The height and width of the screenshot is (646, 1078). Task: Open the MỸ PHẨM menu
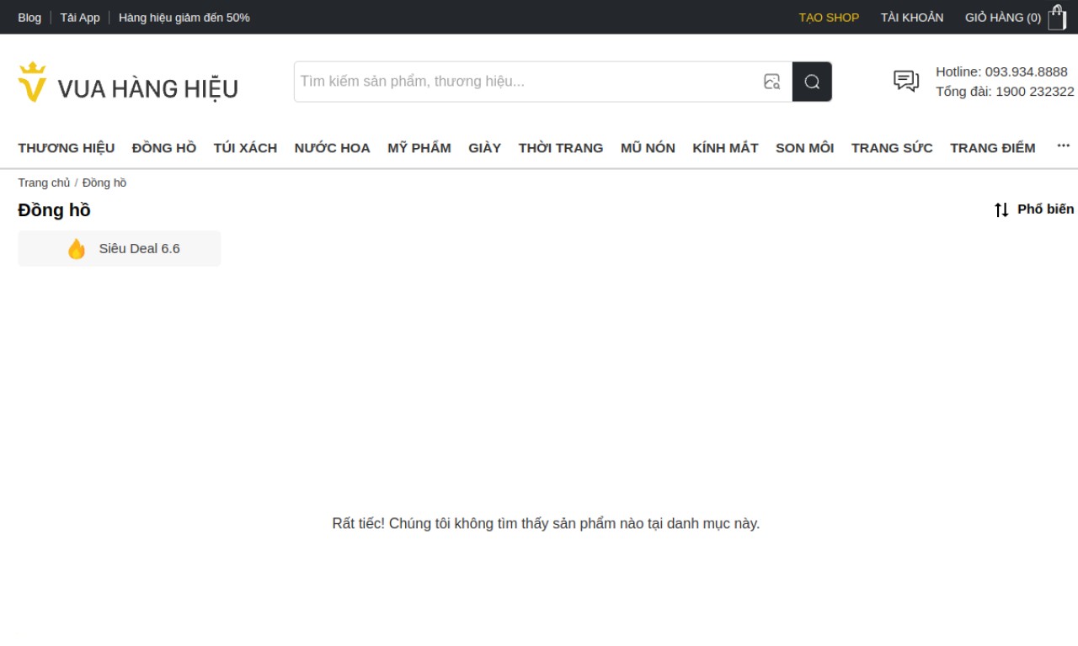[x=419, y=148]
